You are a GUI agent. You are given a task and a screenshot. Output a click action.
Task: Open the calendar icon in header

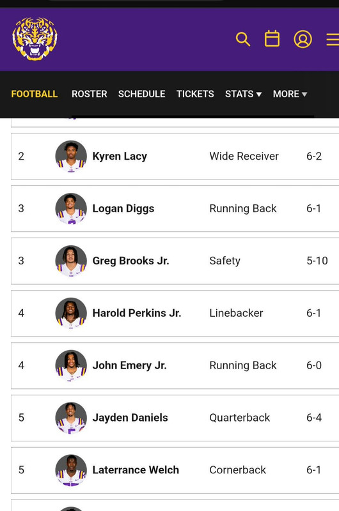[272, 39]
